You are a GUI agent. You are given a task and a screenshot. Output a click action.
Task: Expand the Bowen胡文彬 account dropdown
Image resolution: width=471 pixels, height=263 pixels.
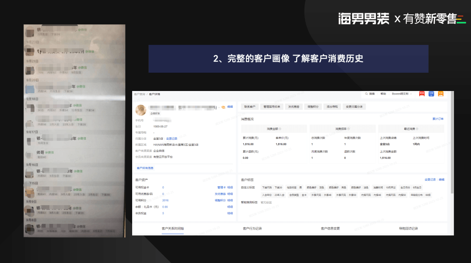(402, 94)
